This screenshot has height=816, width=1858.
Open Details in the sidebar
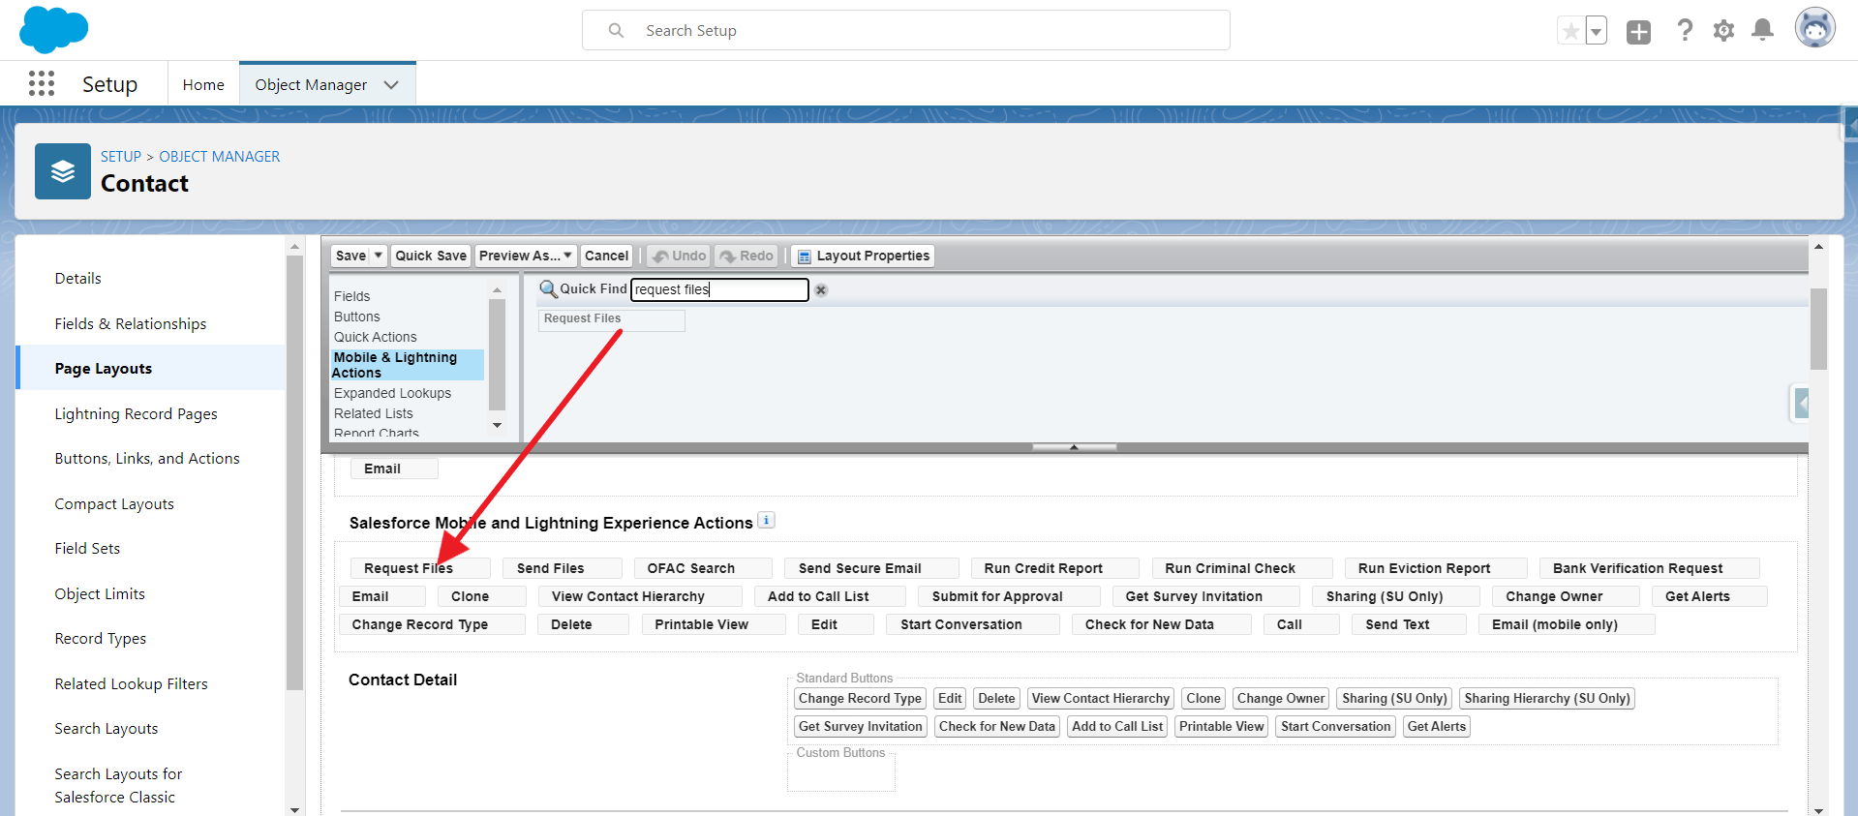(x=78, y=279)
